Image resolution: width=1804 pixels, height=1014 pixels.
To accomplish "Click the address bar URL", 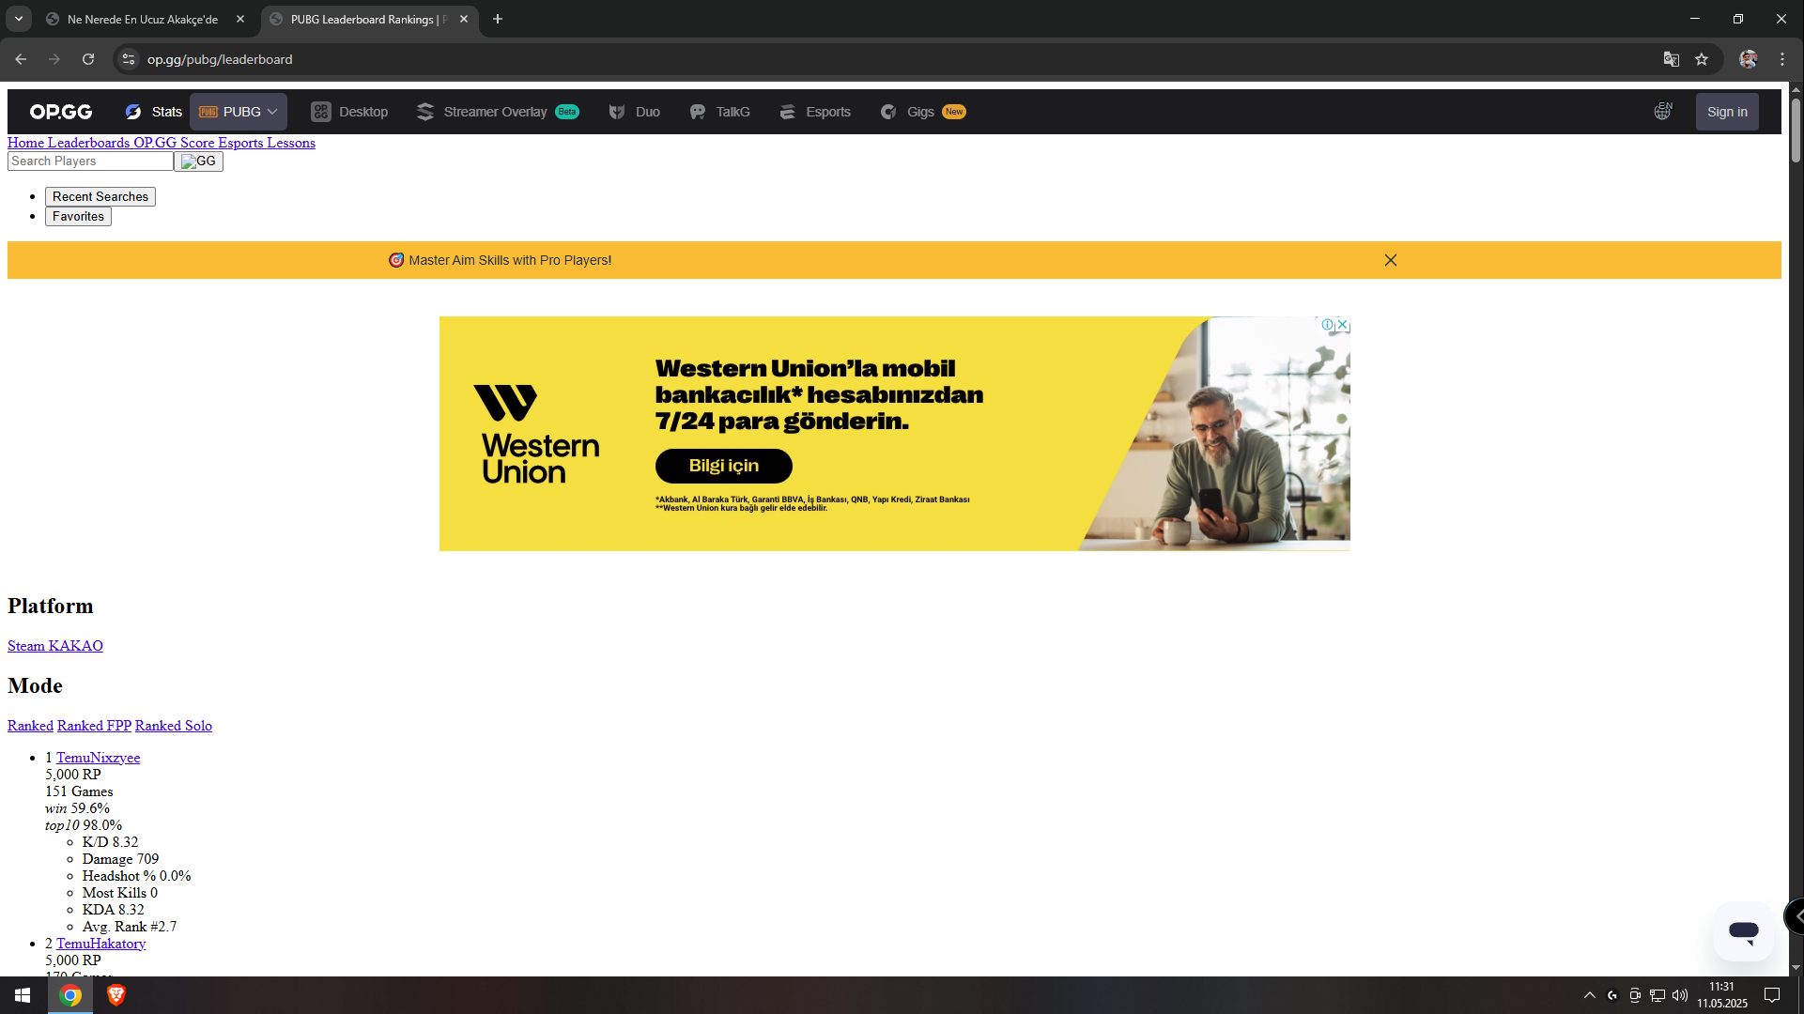I will pyautogui.click(x=220, y=59).
